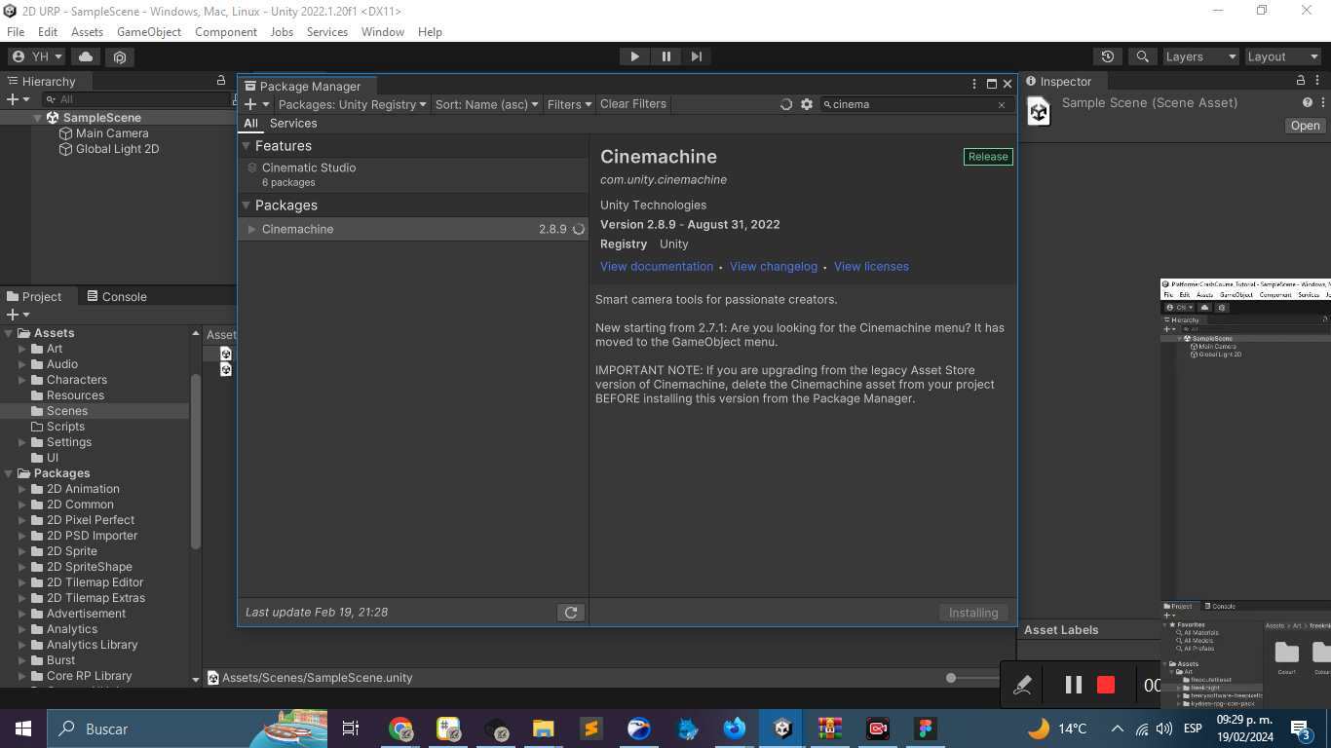
Task: Open the Component menu
Action: pos(226,32)
